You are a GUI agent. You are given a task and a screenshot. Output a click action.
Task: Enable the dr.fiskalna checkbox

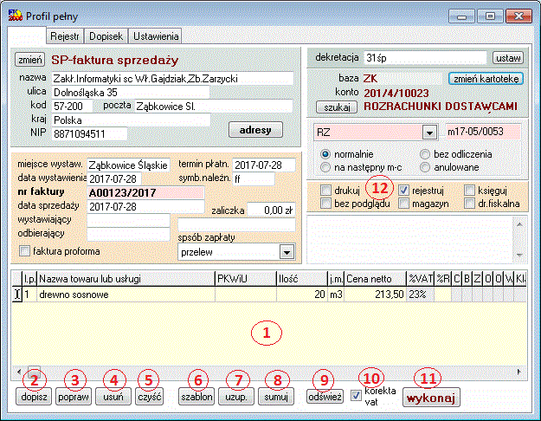tap(469, 204)
